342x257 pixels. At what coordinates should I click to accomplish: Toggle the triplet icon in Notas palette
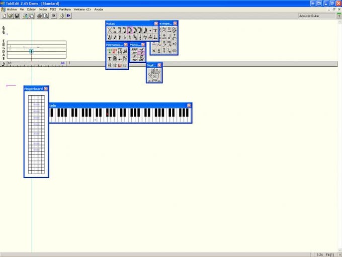(155, 30)
